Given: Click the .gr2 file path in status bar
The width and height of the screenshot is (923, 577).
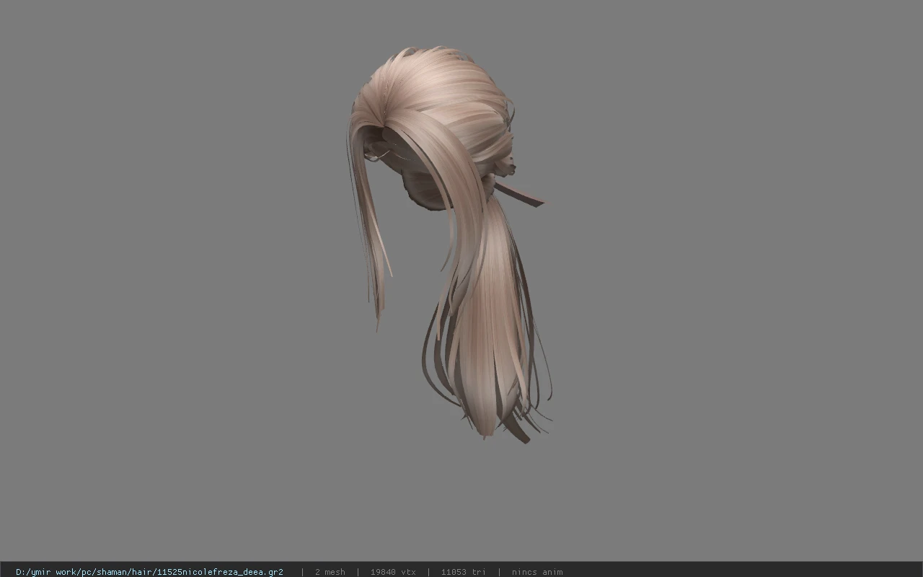Looking at the screenshot, I should coord(149,572).
